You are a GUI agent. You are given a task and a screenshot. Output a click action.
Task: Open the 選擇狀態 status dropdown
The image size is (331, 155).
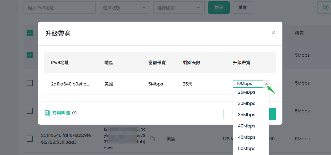point(124,8)
